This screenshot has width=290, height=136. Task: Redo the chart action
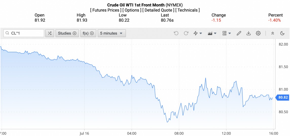tap(186, 33)
